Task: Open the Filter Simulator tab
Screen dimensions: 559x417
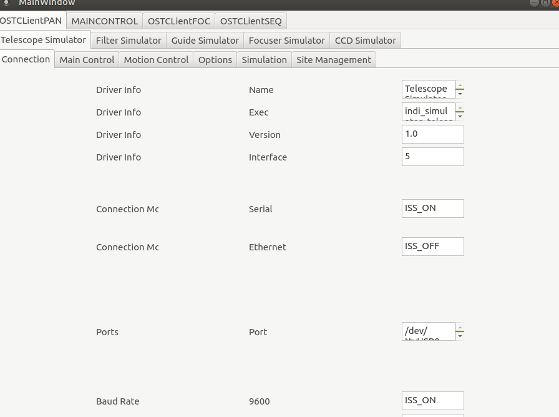Action: click(x=129, y=40)
